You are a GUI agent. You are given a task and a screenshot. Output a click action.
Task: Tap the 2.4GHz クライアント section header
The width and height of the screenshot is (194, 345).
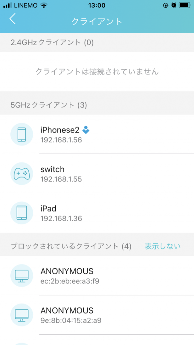pos(52,42)
